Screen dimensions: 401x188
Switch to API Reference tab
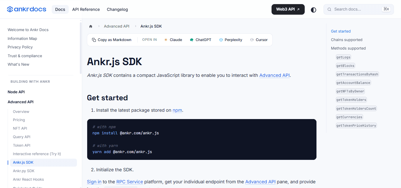pos(86,9)
